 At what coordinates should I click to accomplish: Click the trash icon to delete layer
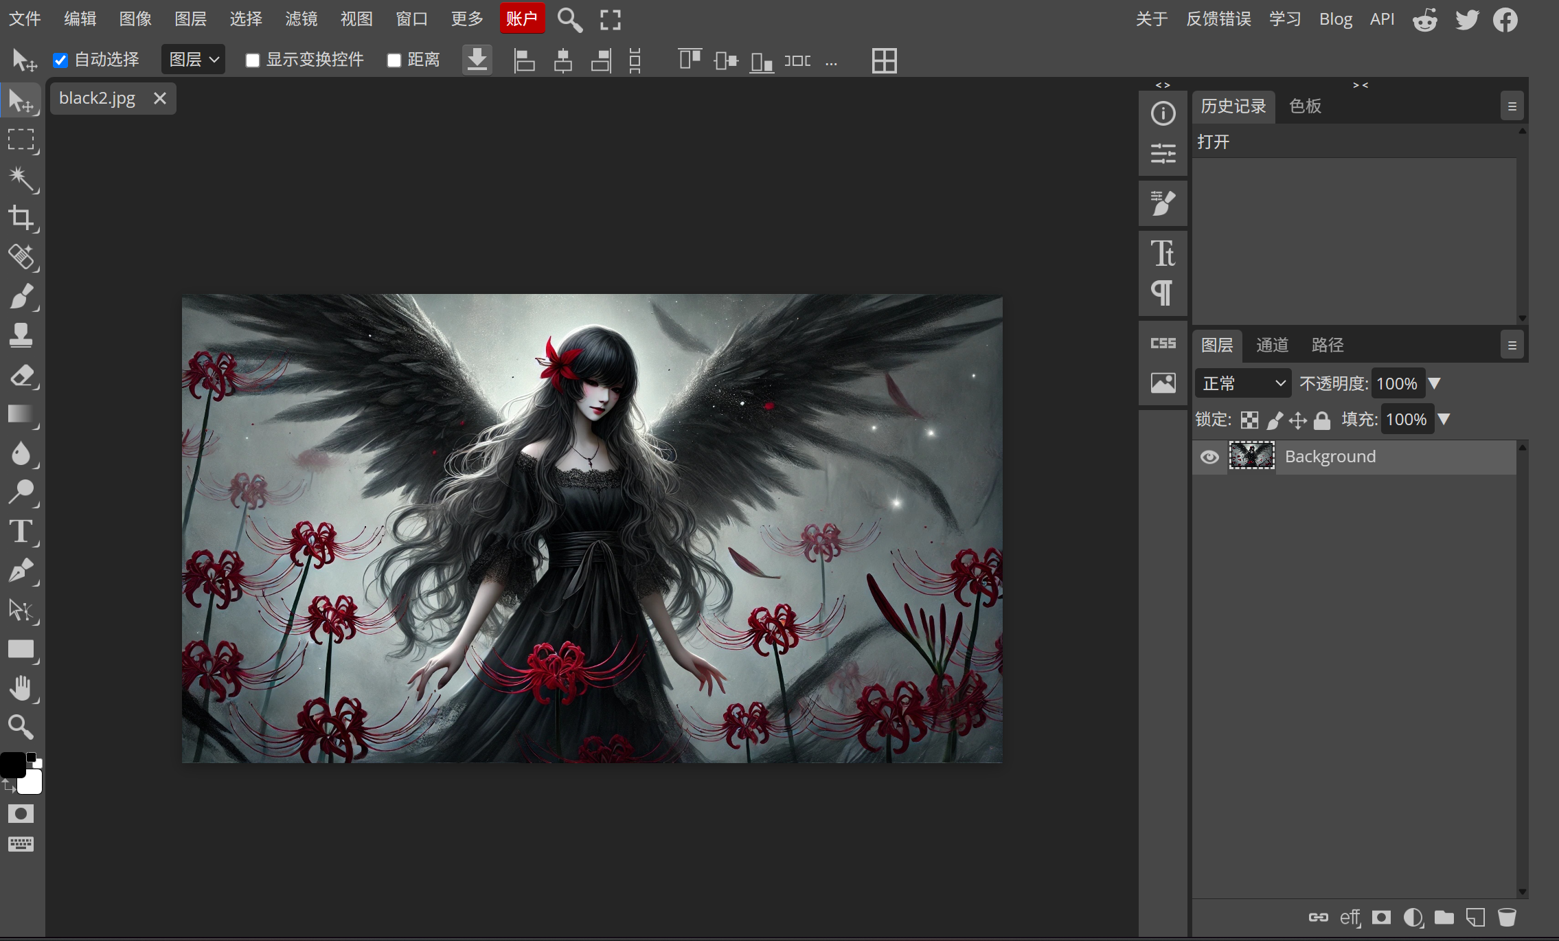pyautogui.click(x=1507, y=917)
